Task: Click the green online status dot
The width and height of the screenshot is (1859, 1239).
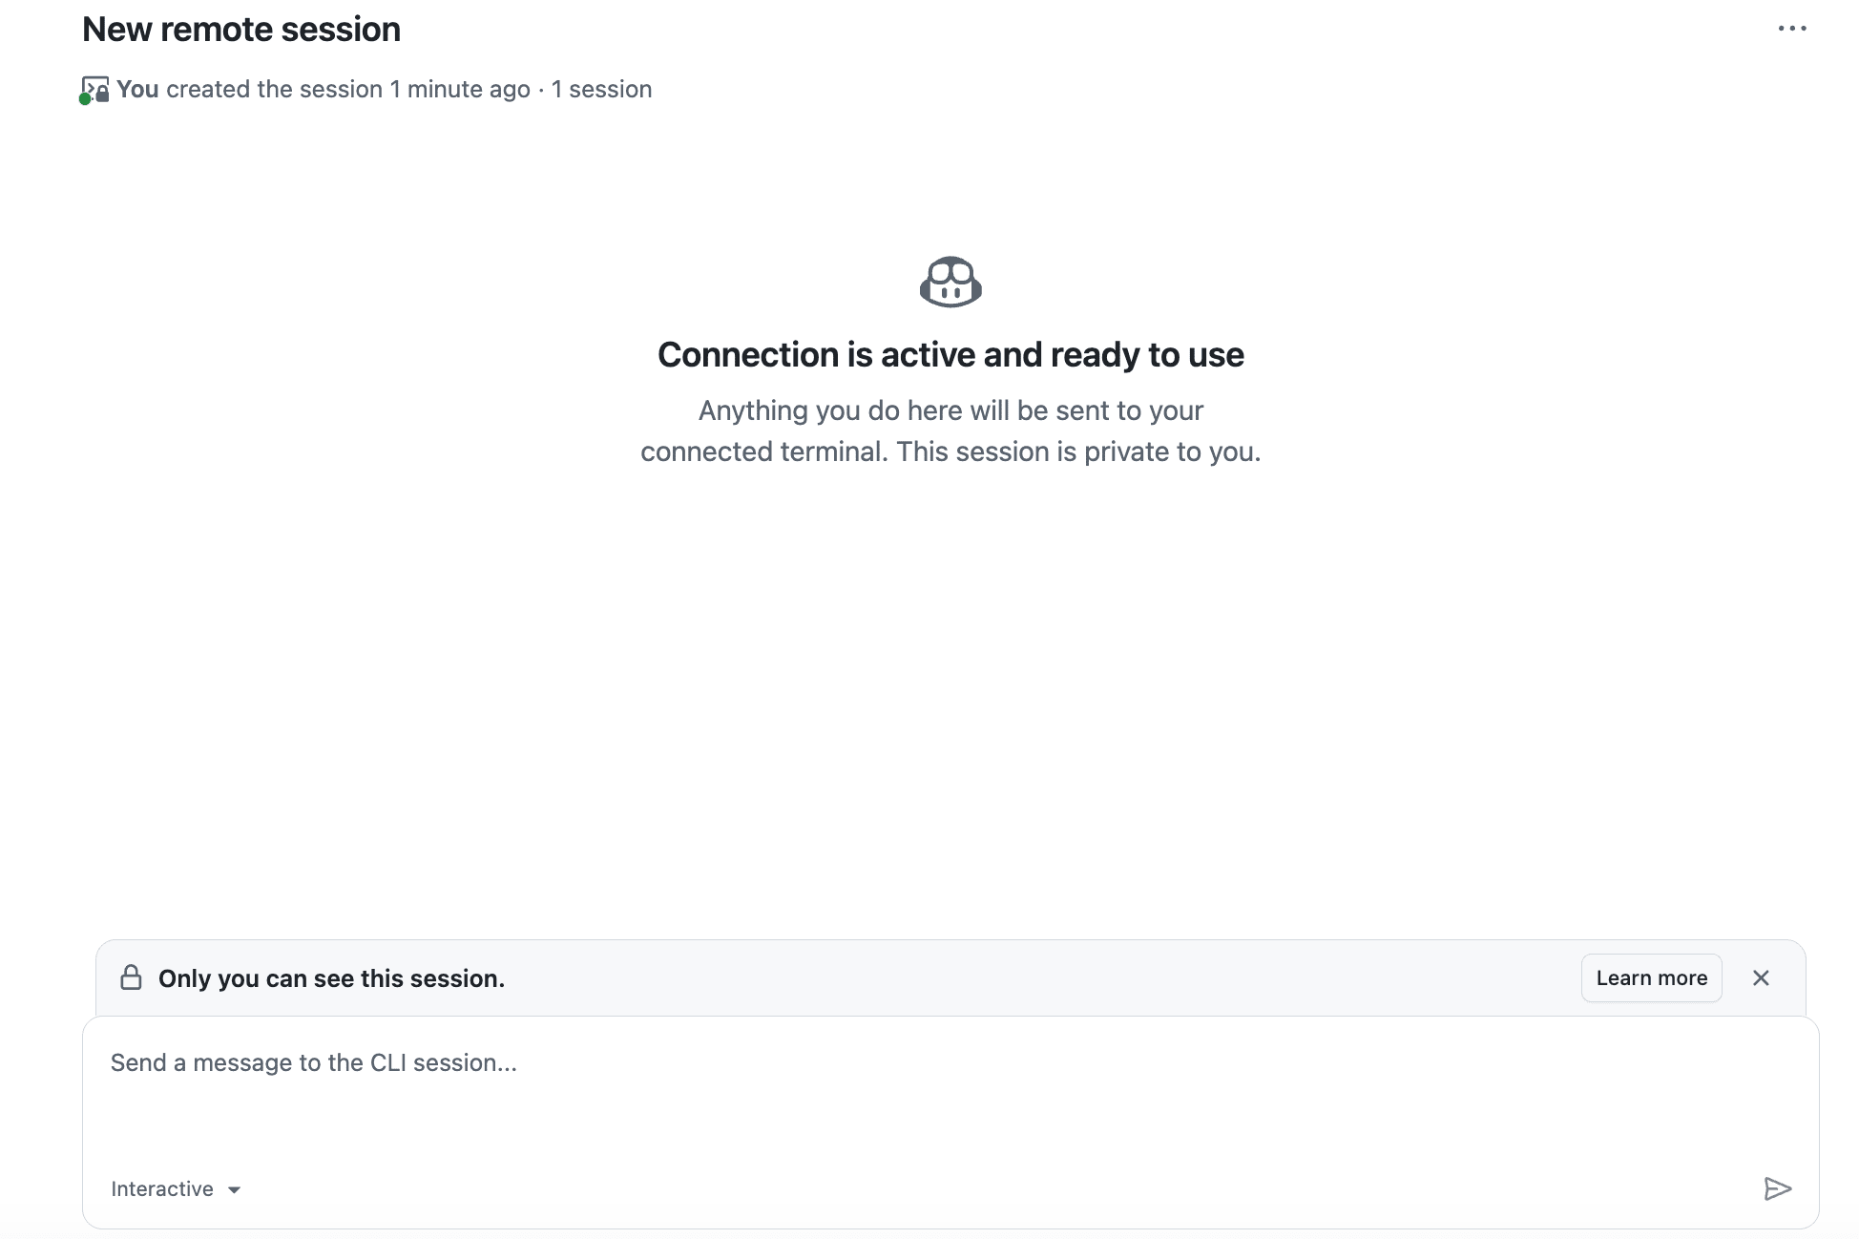Action: (x=85, y=98)
